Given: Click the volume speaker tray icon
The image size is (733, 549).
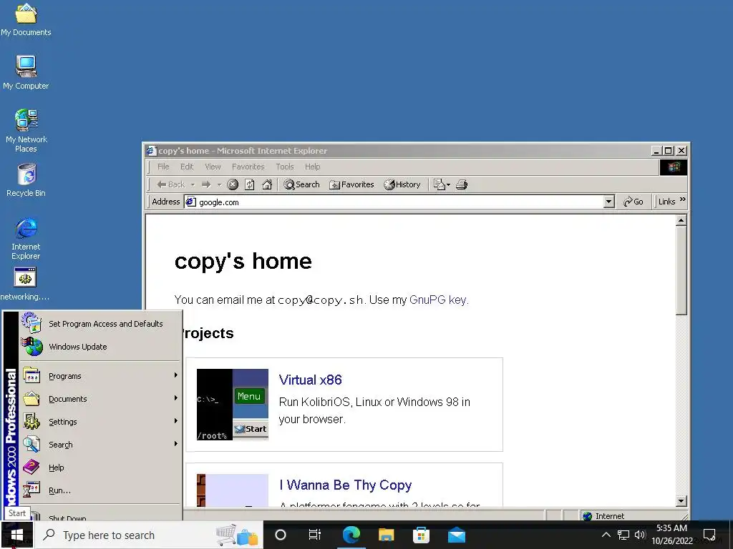Looking at the screenshot, I should tap(640, 535).
